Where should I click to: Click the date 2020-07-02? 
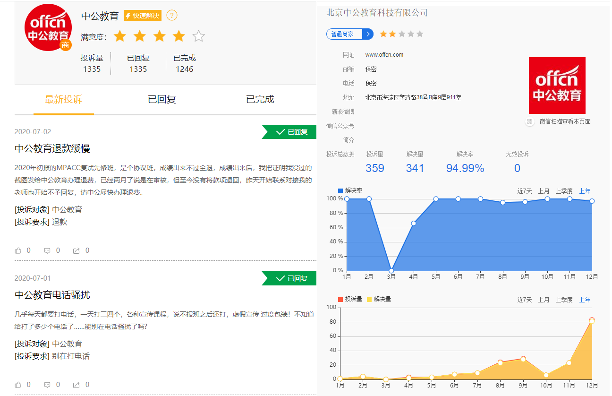(x=33, y=132)
